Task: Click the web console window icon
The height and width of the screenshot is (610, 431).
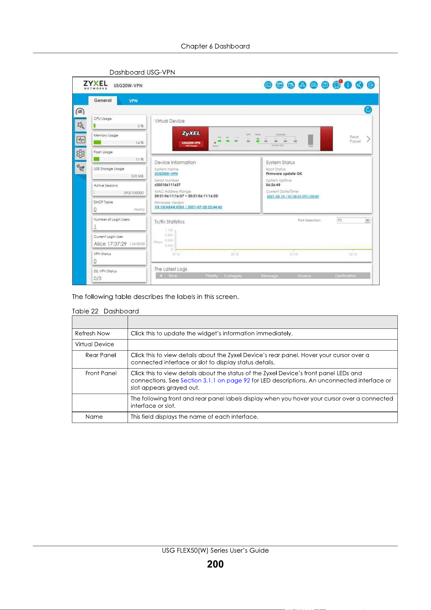Action: point(280,85)
